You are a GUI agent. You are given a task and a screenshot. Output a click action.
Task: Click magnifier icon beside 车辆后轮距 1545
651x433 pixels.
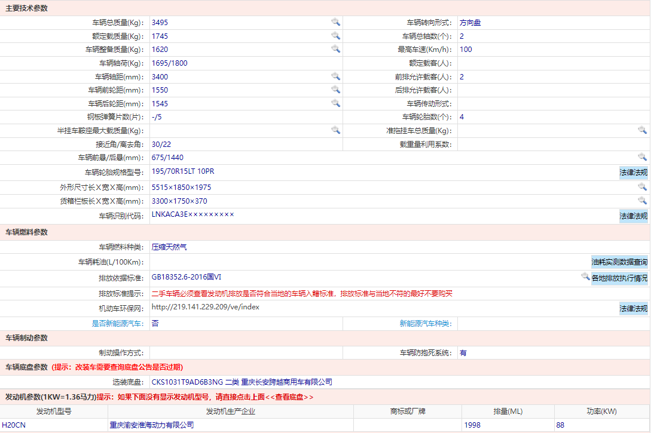tap(336, 103)
